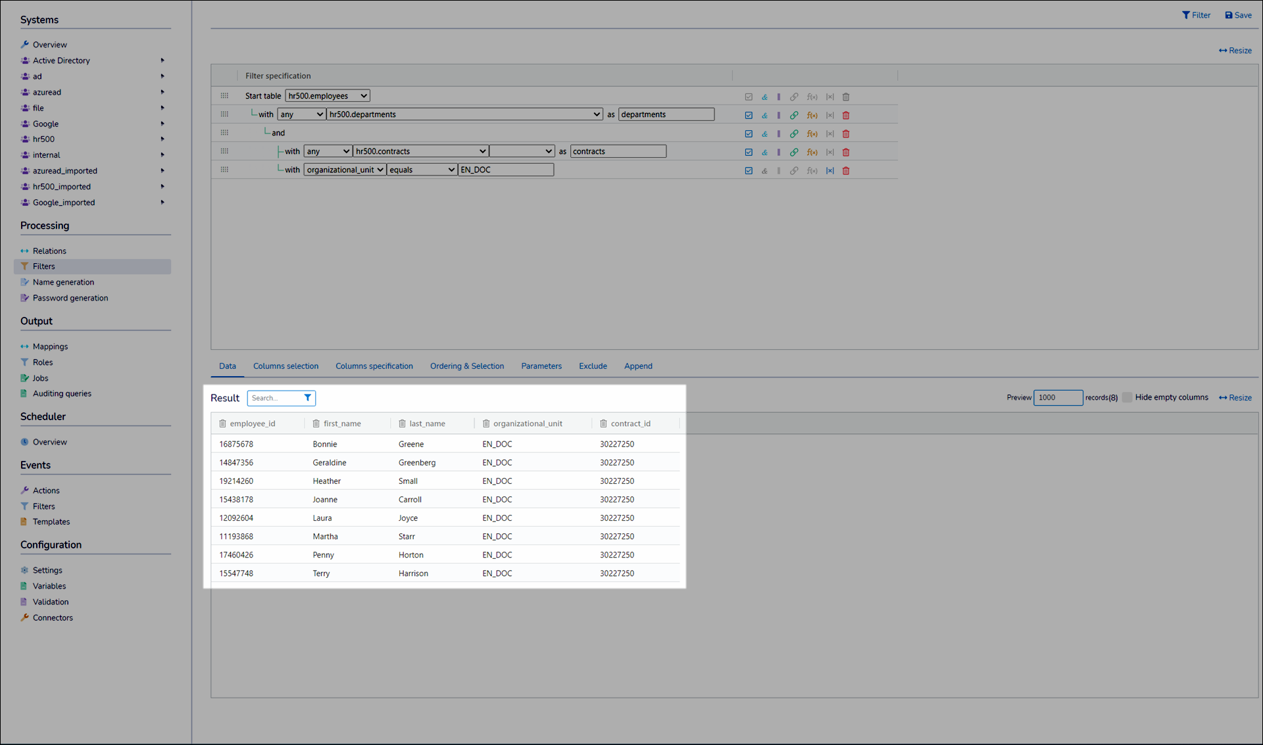Click the Save button
The width and height of the screenshot is (1263, 745).
tap(1238, 15)
